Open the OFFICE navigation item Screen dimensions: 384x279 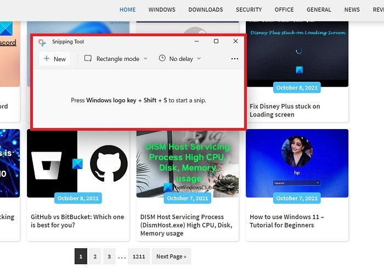284,10
